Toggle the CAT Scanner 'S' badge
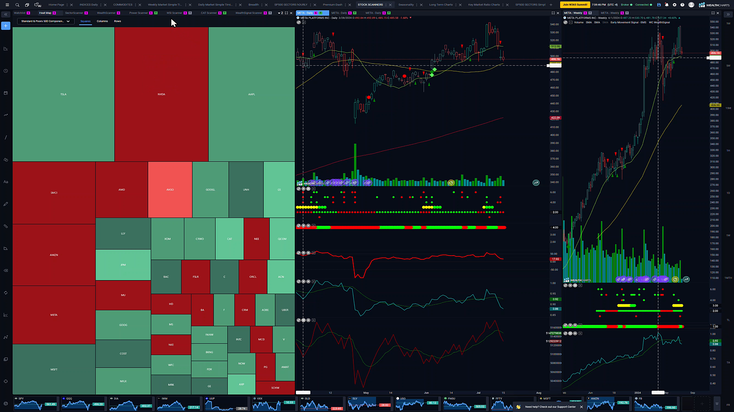 click(220, 13)
